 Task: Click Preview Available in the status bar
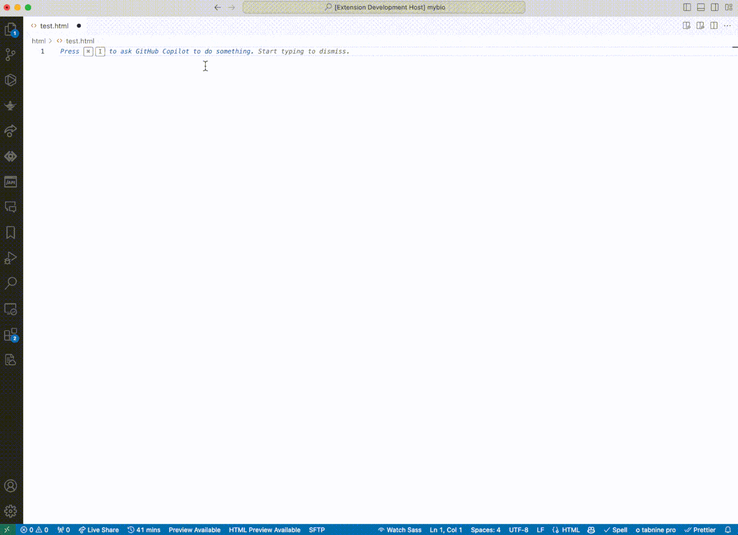click(195, 529)
